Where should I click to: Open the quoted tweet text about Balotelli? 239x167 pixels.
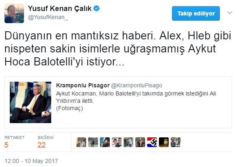(136, 101)
